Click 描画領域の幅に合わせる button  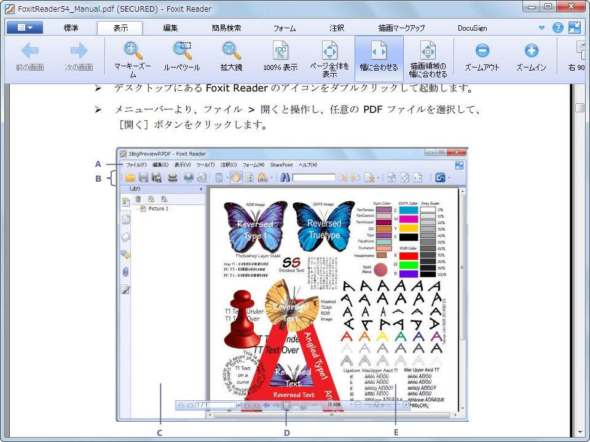(428, 59)
